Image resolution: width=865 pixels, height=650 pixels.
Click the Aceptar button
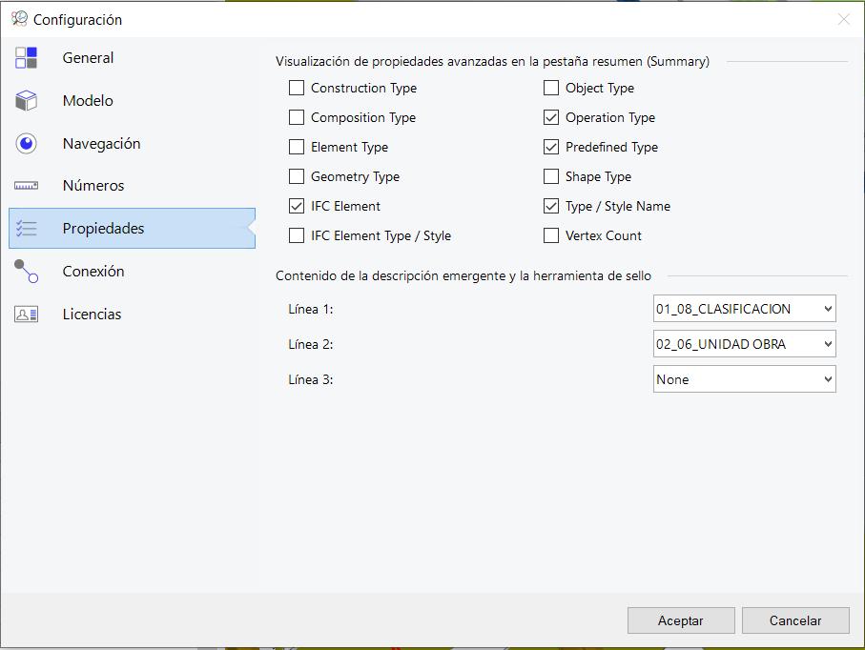click(x=681, y=620)
